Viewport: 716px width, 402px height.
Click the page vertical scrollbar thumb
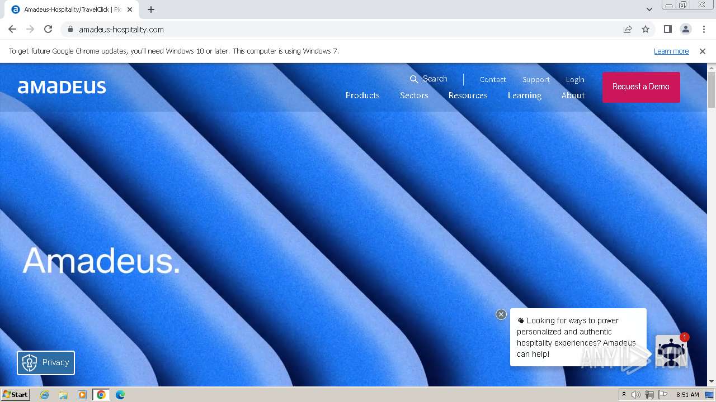pyautogui.click(x=712, y=89)
